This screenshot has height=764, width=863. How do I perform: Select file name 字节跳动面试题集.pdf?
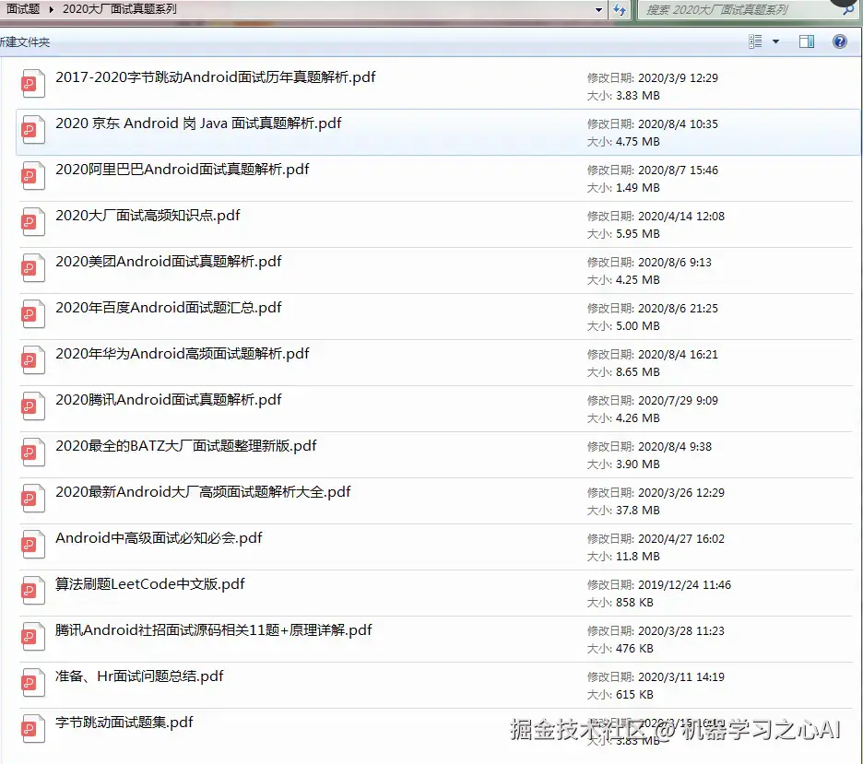tap(124, 723)
